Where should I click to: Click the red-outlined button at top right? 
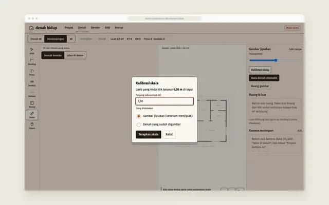293,28
